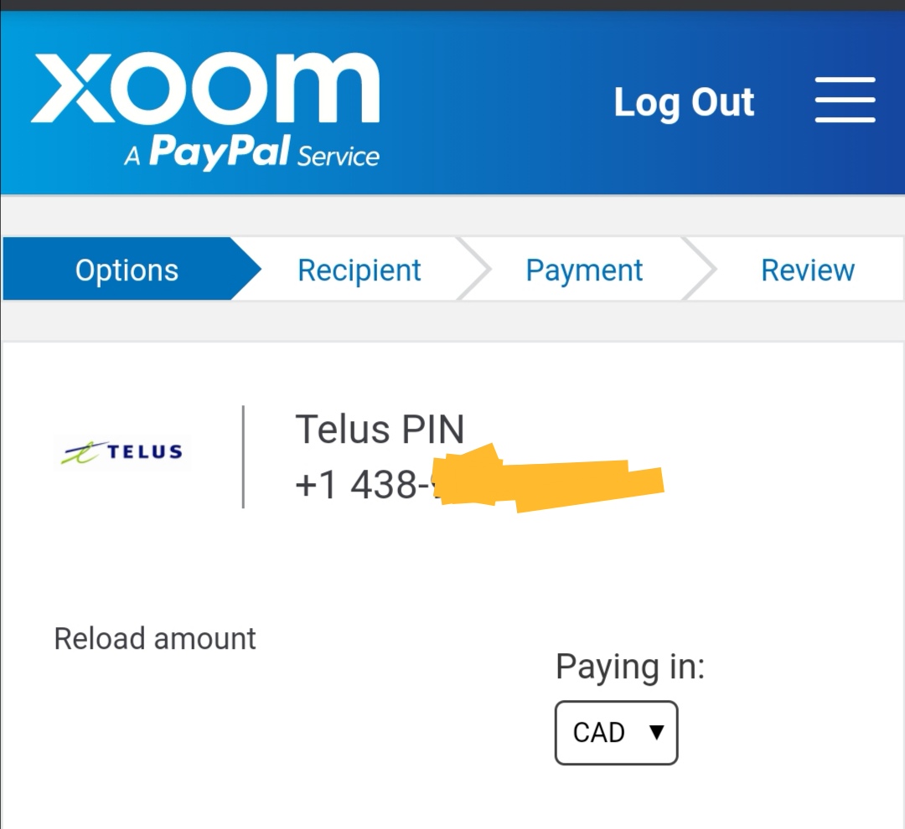Click the PayPal wordmark under the Xoom logo

pyautogui.click(x=220, y=153)
